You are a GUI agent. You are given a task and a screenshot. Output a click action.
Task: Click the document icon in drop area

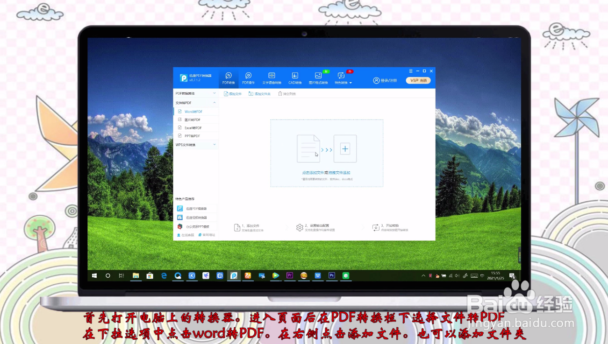[x=308, y=149]
